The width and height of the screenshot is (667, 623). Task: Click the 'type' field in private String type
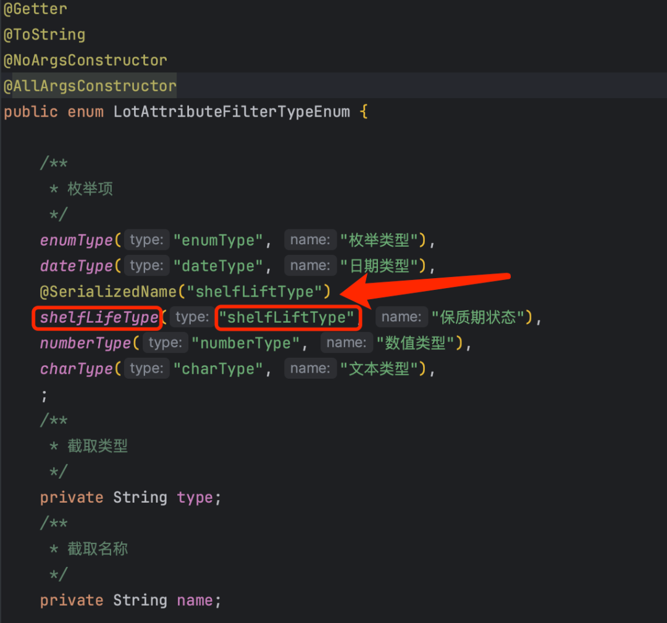[195, 498]
